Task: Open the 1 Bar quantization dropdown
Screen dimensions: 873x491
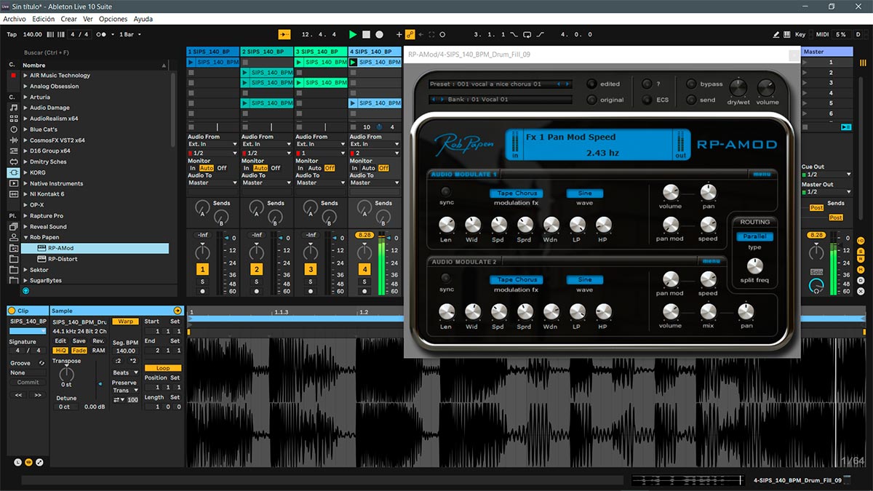Action: click(x=129, y=34)
